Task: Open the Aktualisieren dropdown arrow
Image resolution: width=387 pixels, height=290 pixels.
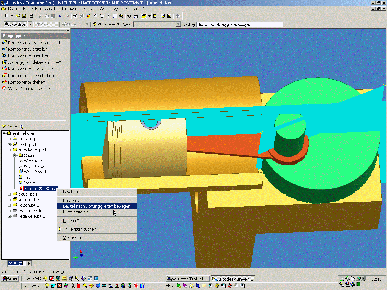Action: [118, 24]
